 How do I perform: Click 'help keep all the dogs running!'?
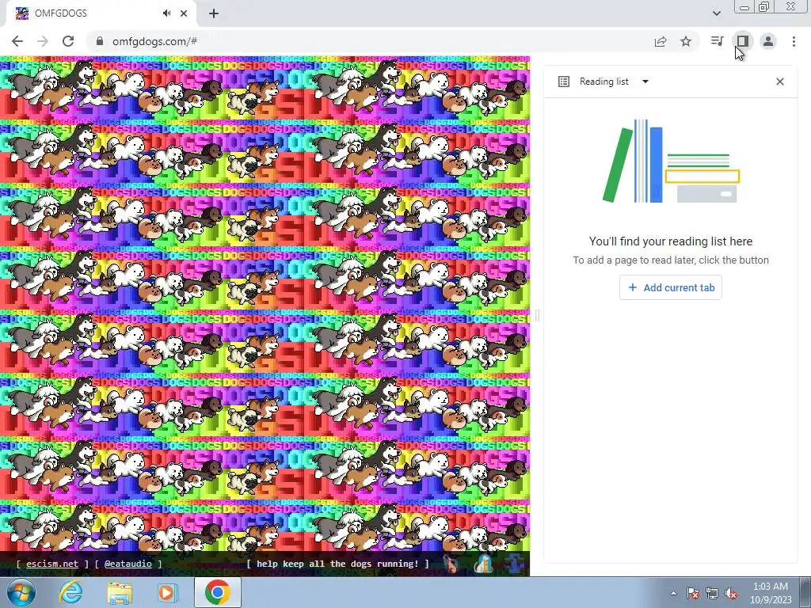click(x=337, y=564)
